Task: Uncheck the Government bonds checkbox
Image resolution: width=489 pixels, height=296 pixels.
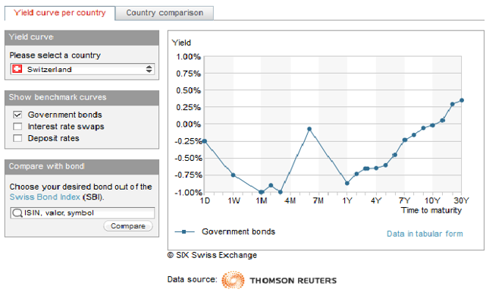Action: (x=17, y=115)
